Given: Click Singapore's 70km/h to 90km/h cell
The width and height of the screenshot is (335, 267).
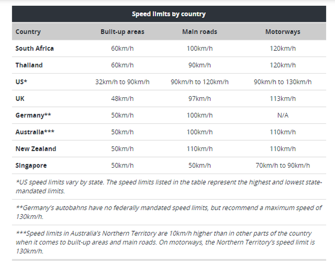Looking at the screenshot, I should 283,166.
